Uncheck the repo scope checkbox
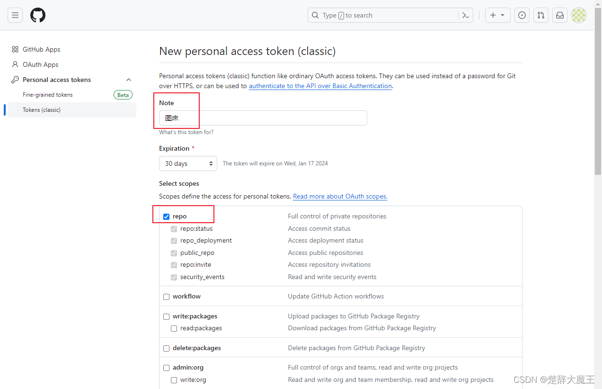The width and height of the screenshot is (602, 389). point(166,217)
